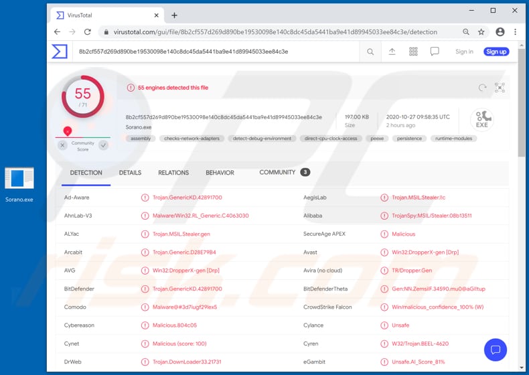Click the 55/71 detection score gauge
This screenshot has width=529, height=375.
(83, 96)
